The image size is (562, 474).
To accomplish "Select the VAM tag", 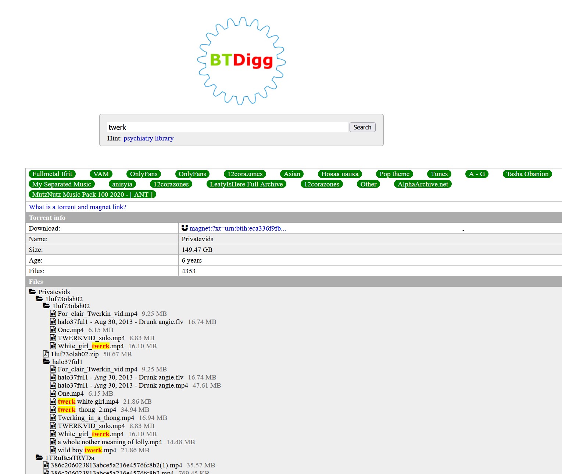I will [101, 174].
